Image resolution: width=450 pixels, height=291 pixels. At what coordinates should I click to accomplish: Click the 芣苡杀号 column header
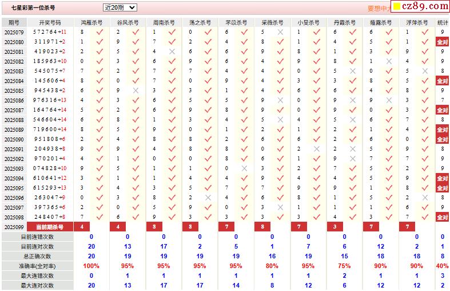pos(236,22)
